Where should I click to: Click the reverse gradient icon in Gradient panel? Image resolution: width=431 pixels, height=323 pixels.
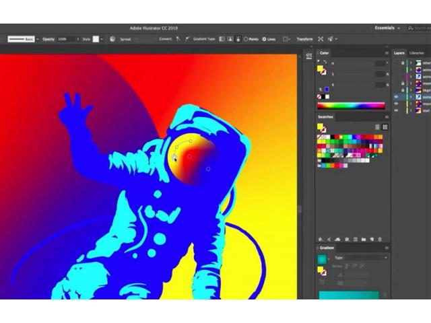[322, 282]
